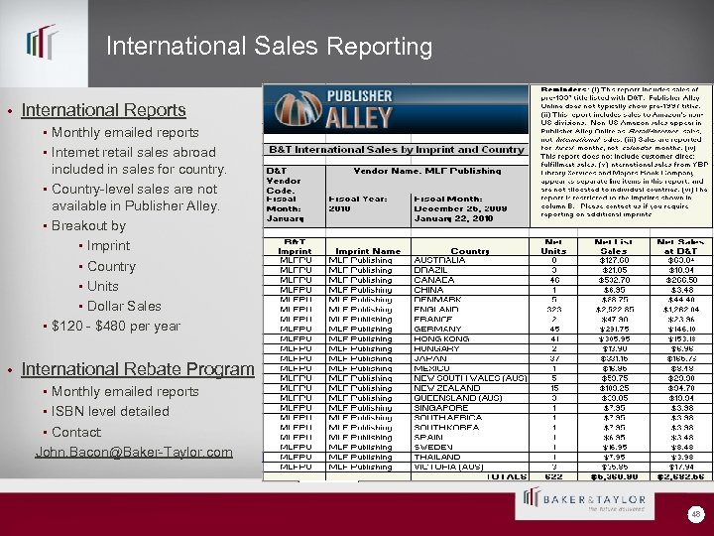Click the TOTALS label in the table
Viewport: 714px width, 536px height.
(x=507, y=476)
